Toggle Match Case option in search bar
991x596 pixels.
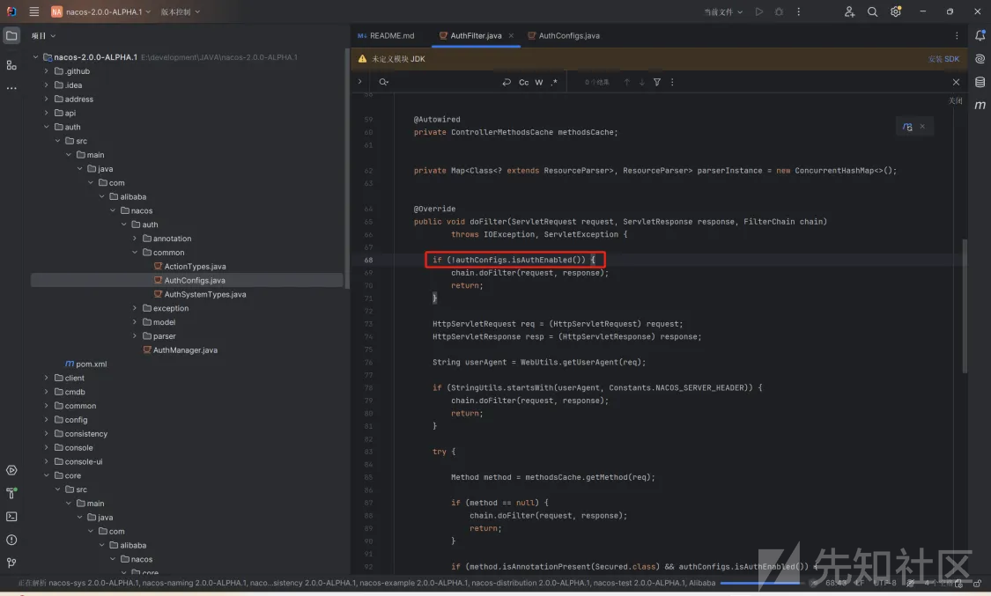(x=524, y=82)
